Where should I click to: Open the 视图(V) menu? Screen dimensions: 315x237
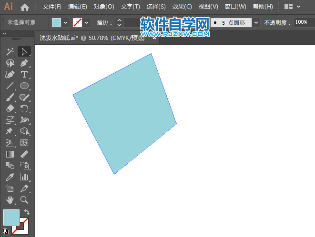click(x=208, y=7)
